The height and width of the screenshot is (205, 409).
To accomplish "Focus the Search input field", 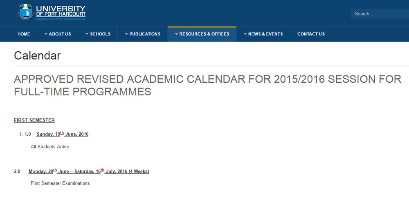I will (x=380, y=14).
